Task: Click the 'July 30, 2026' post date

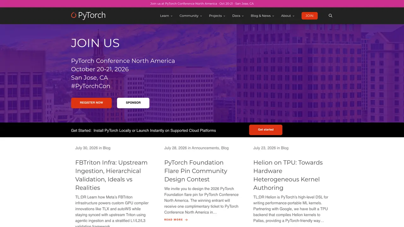Action: [x=86, y=148]
